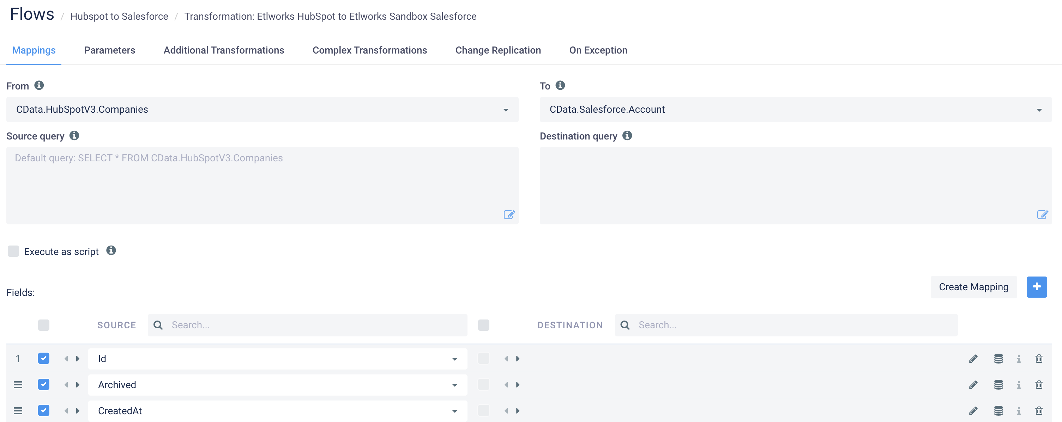
Task: Open the Destination query editor icon
Action: pyautogui.click(x=1043, y=215)
